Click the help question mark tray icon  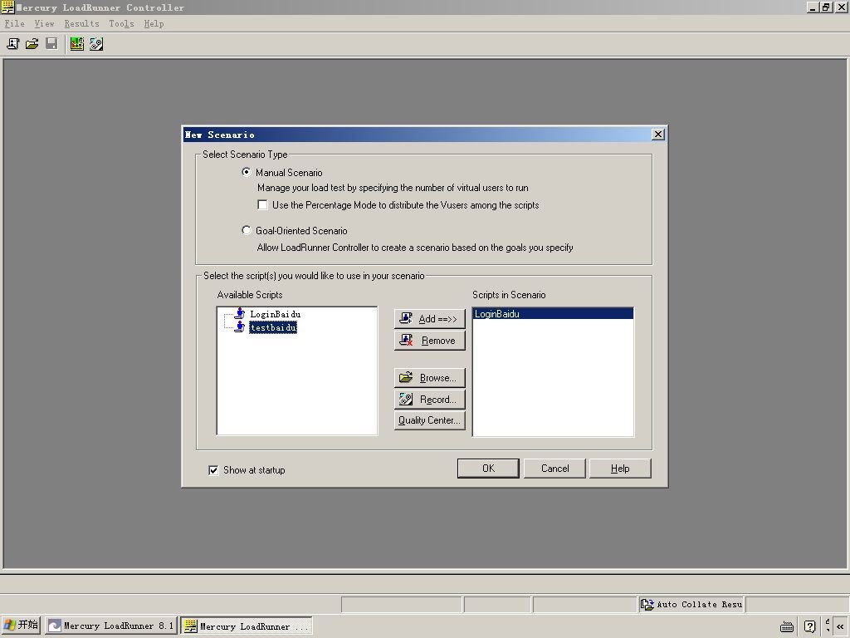click(809, 626)
